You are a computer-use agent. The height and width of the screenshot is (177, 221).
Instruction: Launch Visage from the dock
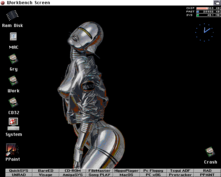pyautogui.click(x=46, y=175)
